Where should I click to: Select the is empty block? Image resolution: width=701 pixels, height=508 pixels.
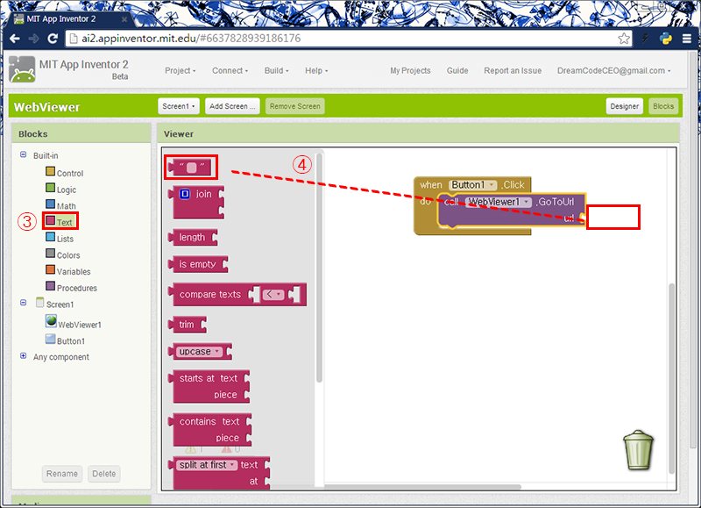[x=198, y=264]
